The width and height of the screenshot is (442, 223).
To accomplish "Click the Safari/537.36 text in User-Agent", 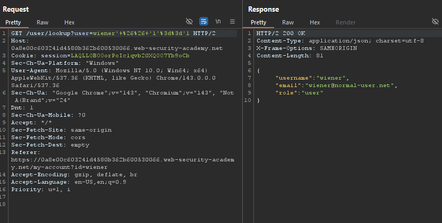I will (35, 85).
